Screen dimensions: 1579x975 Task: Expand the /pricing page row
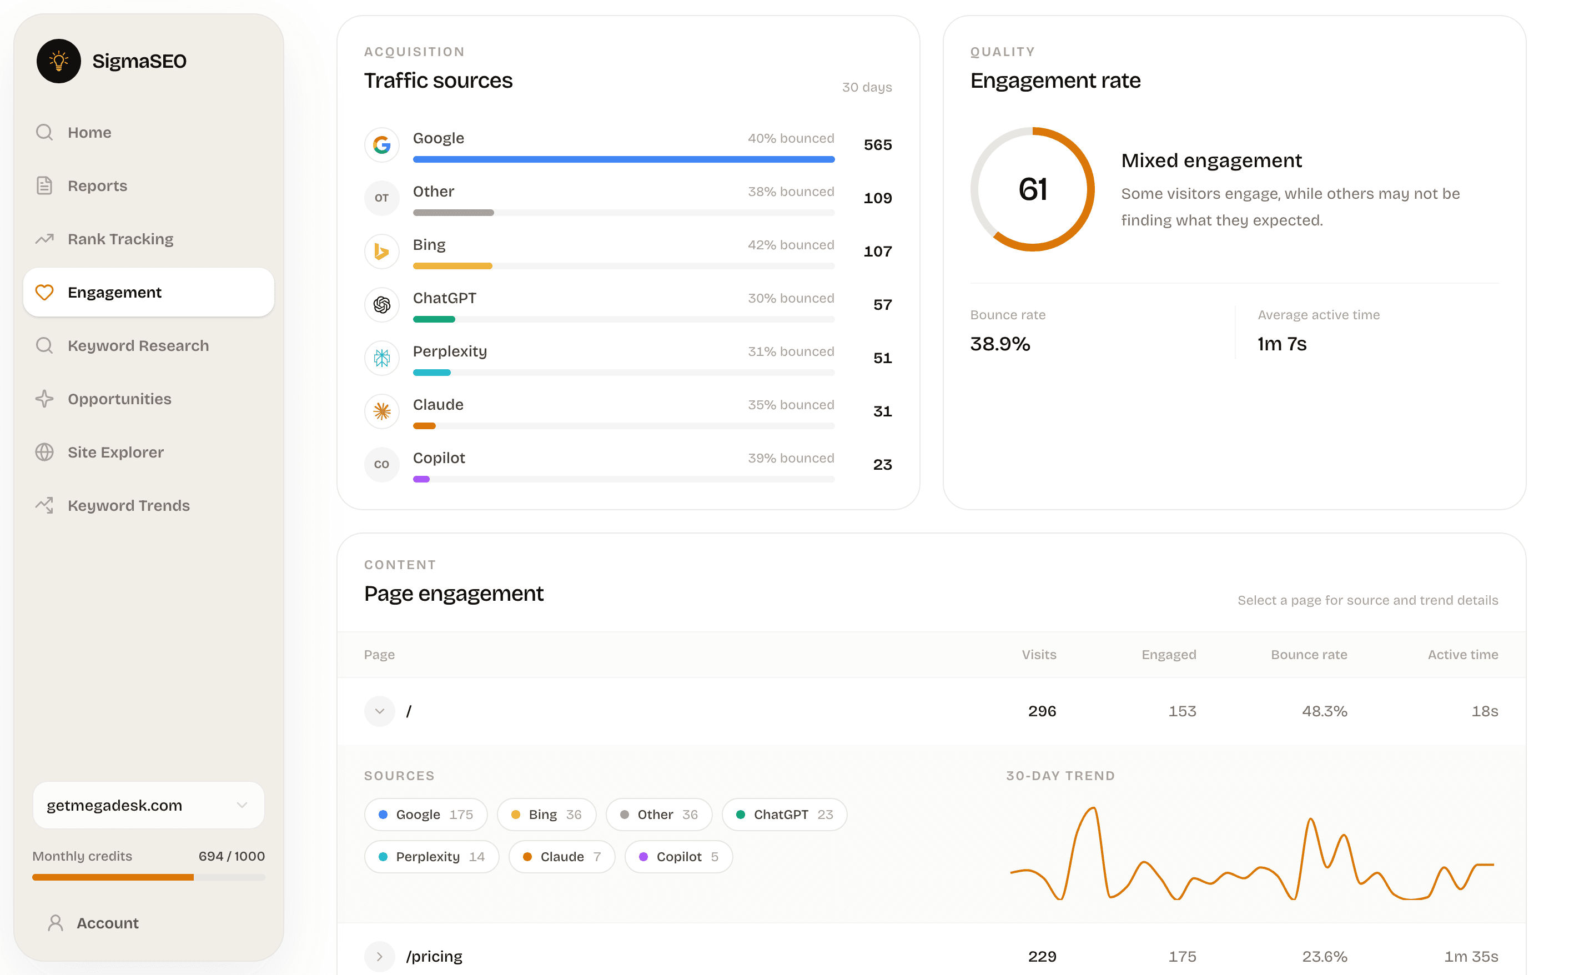coord(379,956)
